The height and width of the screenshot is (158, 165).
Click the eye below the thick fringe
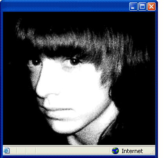tap(74, 61)
